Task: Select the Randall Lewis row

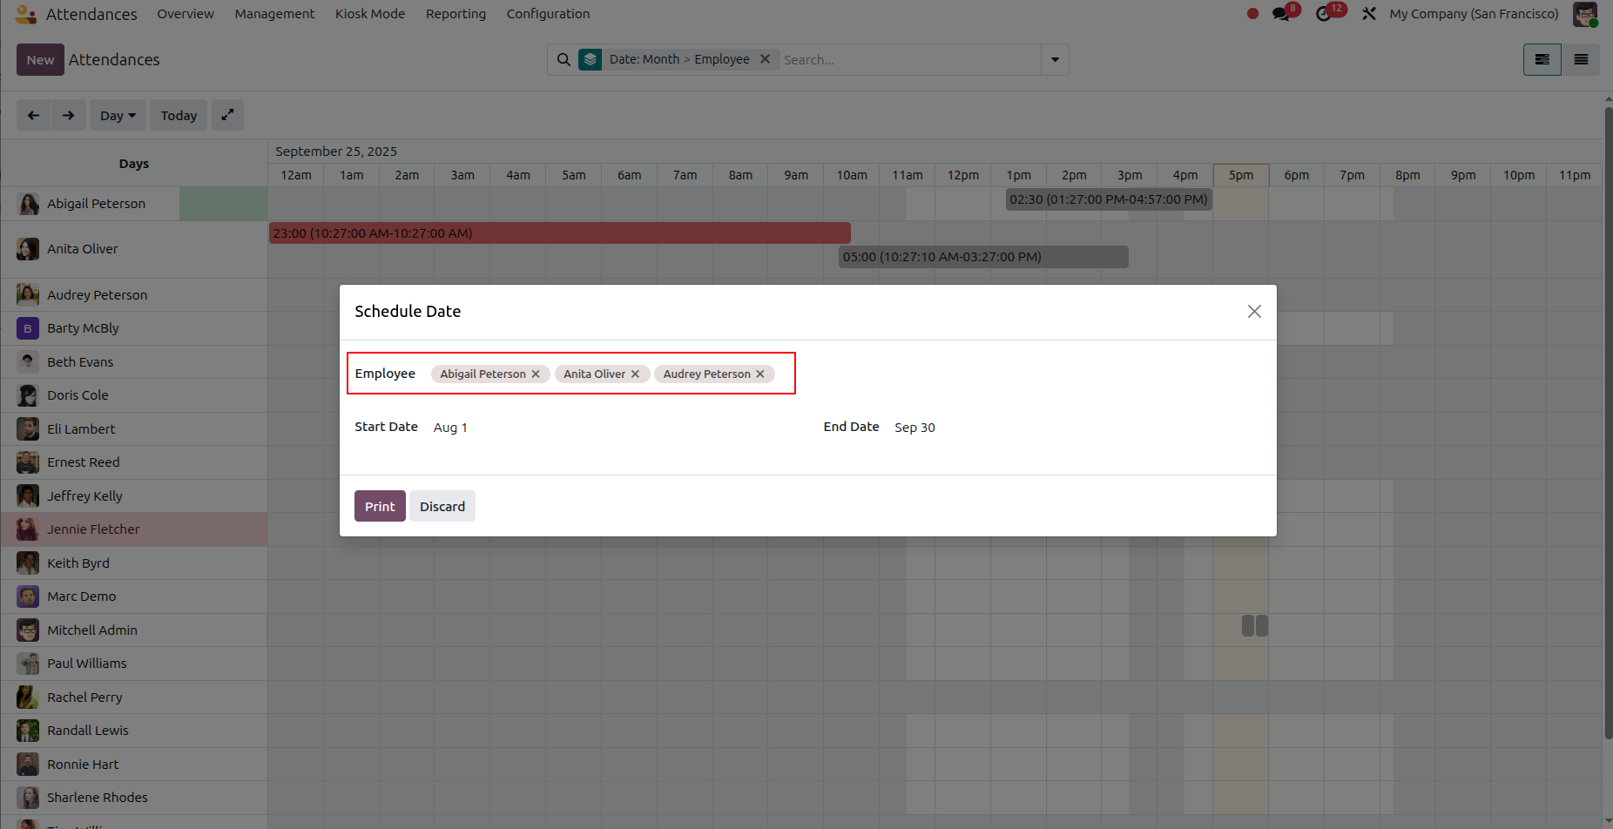Action: [x=134, y=731]
